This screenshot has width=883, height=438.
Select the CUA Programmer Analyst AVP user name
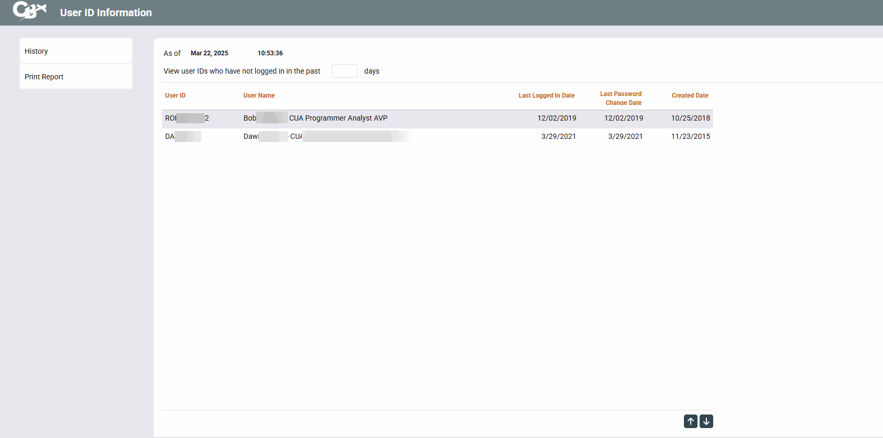(x=338, y=119)
